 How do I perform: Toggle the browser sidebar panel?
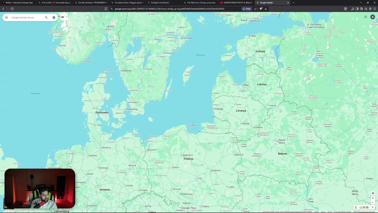click(x=357, y=9)
